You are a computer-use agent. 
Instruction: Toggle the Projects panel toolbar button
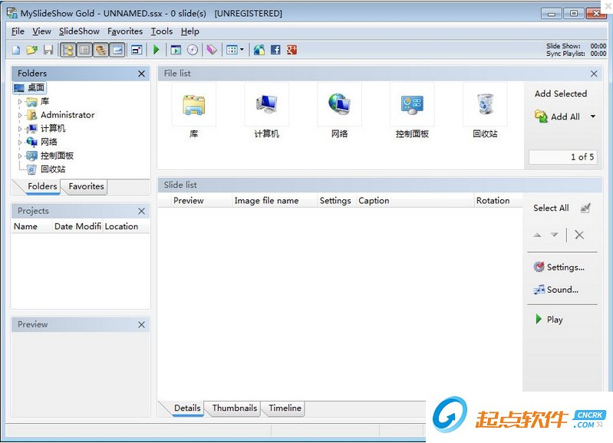pos(101,50)
